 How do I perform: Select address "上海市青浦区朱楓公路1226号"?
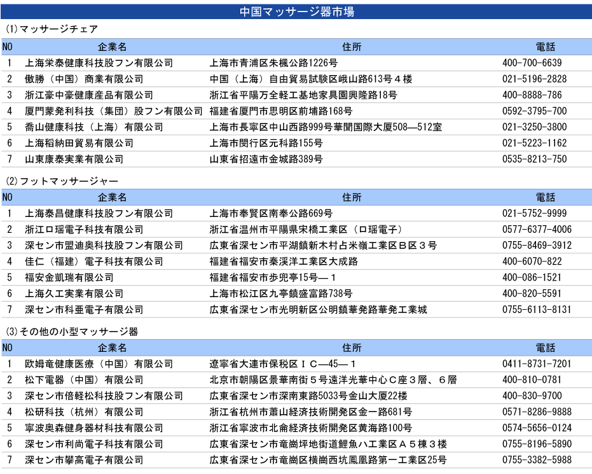point(273,63)
